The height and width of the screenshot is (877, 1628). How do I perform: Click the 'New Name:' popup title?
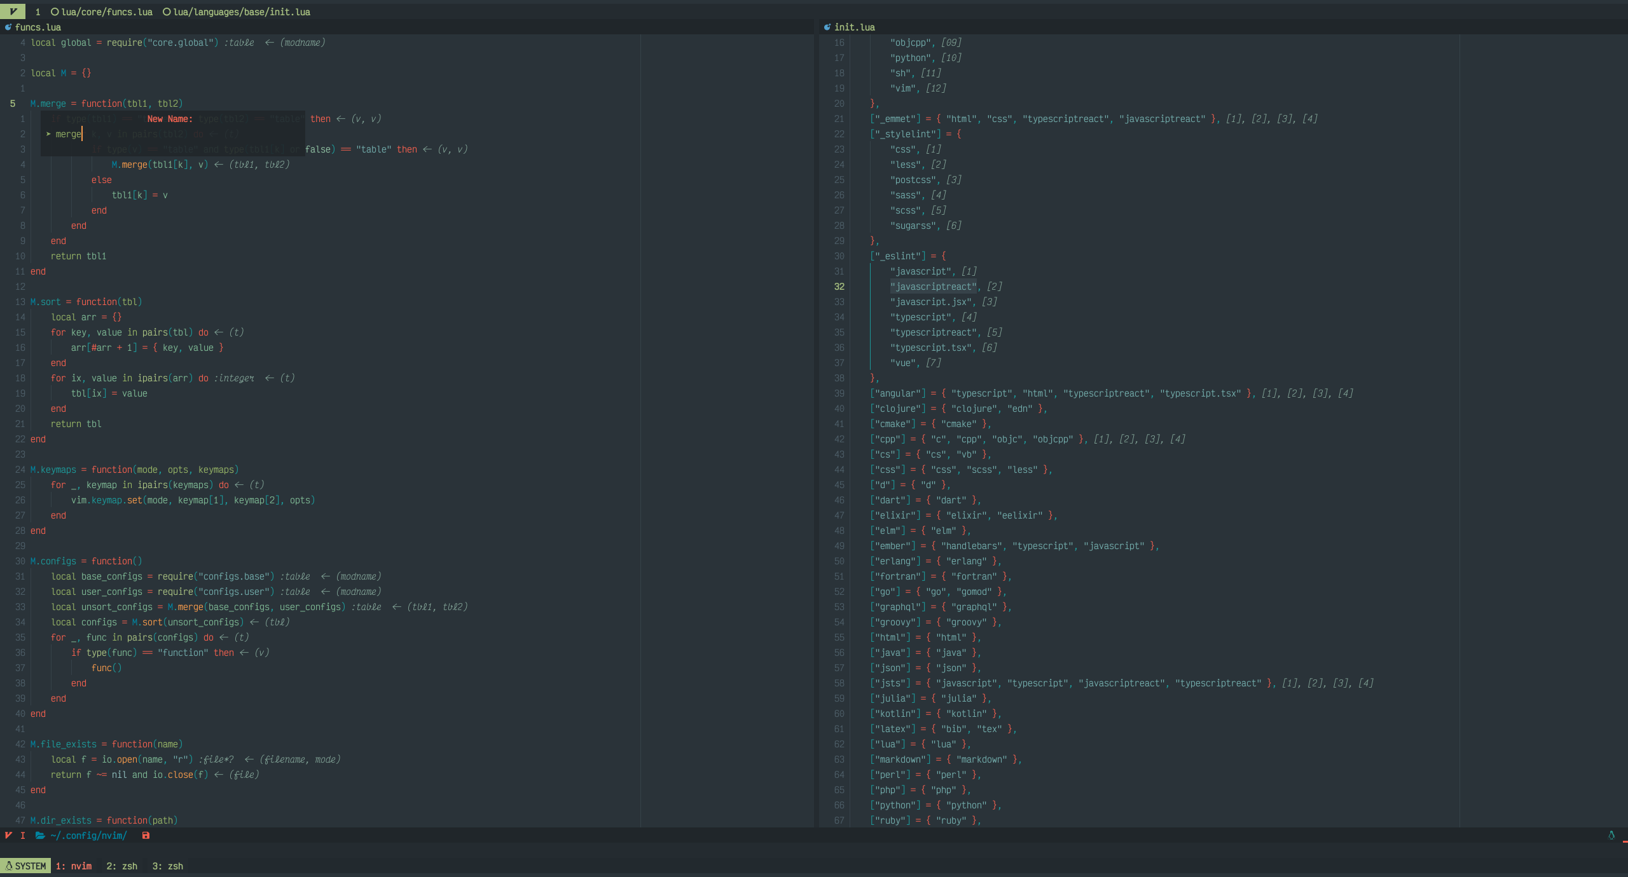pyautogui.click(x=170, y=119)
